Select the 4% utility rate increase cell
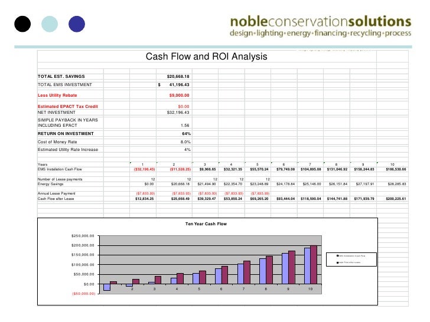Viewport: 430px width, 322px height. [x=187, y=150]
